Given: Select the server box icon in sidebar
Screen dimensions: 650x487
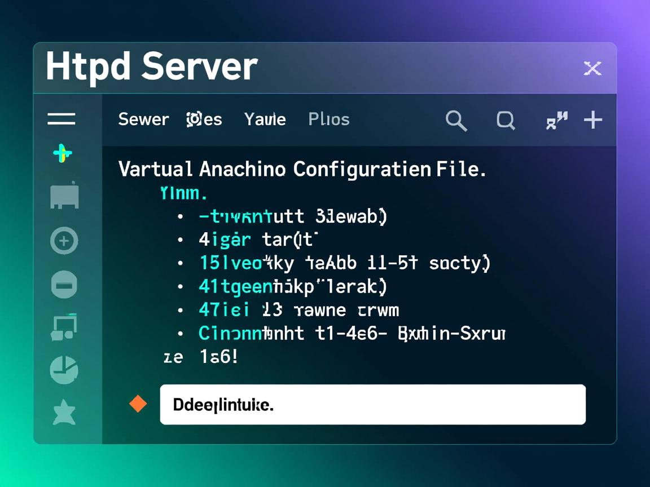Looking at the screenshot, I should point(64,196).
